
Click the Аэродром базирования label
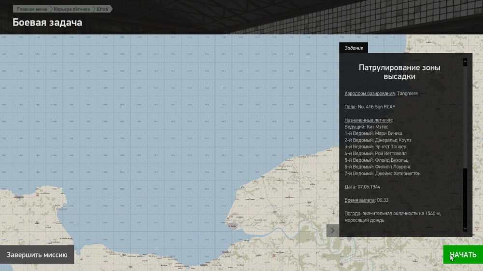coord(369,93)
